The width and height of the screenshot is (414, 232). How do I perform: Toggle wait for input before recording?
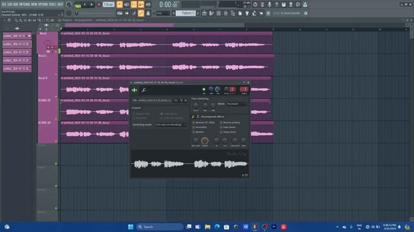(x=127, y=5)
